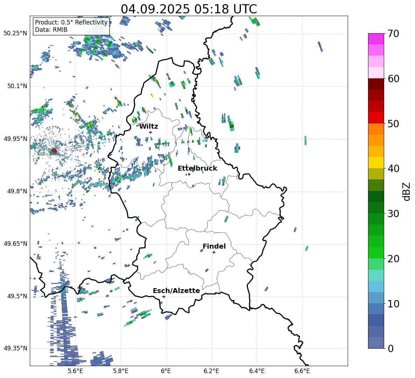Viewport: 415px width, 378px height.
Task: Click the yellow colorbar segment above 40
Action: click(376, 163)
